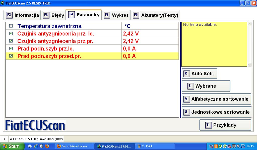Screen dimensions: 257x150
Task: Click the T key icon on Przyklady
Action: [208, 125]
